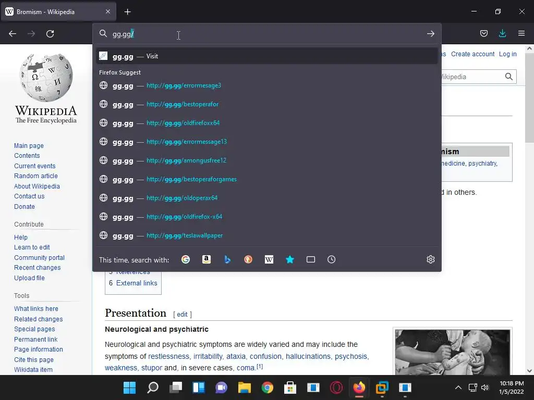
Task: Select the gg.gg/bestoperafor suggestion
Action: (x=266, y=104)
